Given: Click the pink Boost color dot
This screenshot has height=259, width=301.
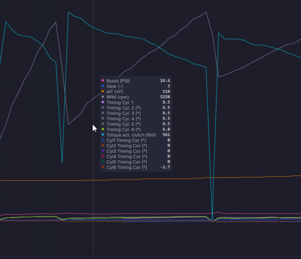Looking at the screenshot, I should pos(103,80).
